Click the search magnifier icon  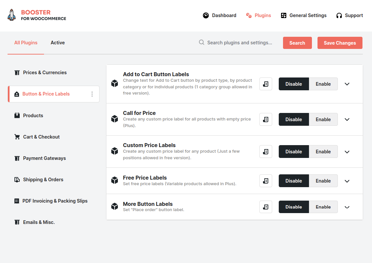coord(201,42)
